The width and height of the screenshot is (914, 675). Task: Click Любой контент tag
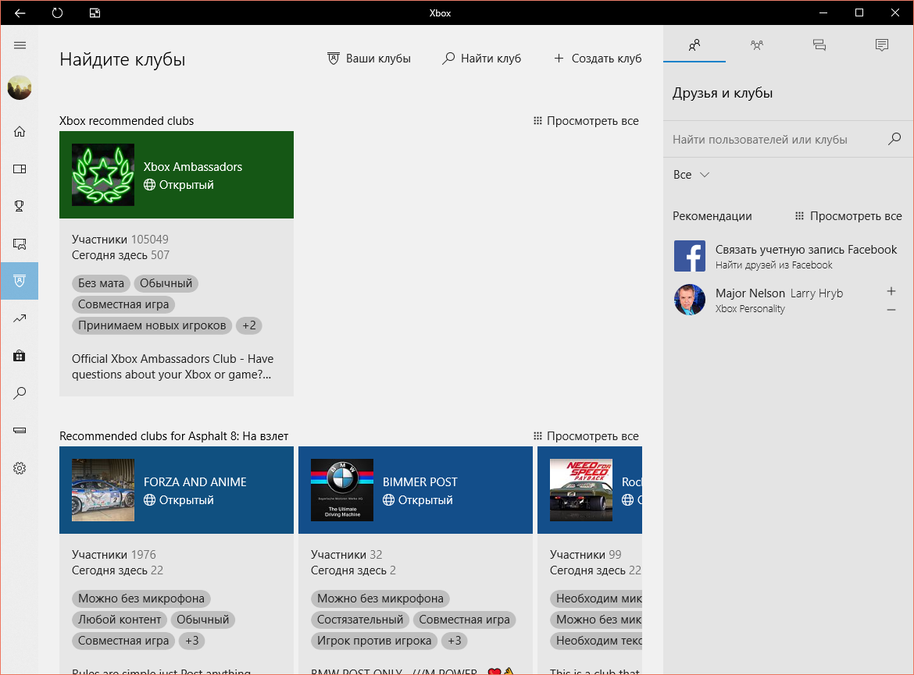(120, 620)
